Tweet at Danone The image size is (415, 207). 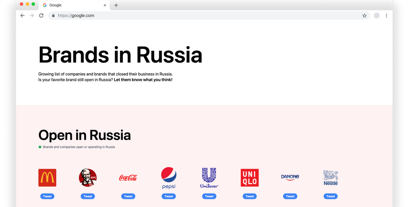290,196
